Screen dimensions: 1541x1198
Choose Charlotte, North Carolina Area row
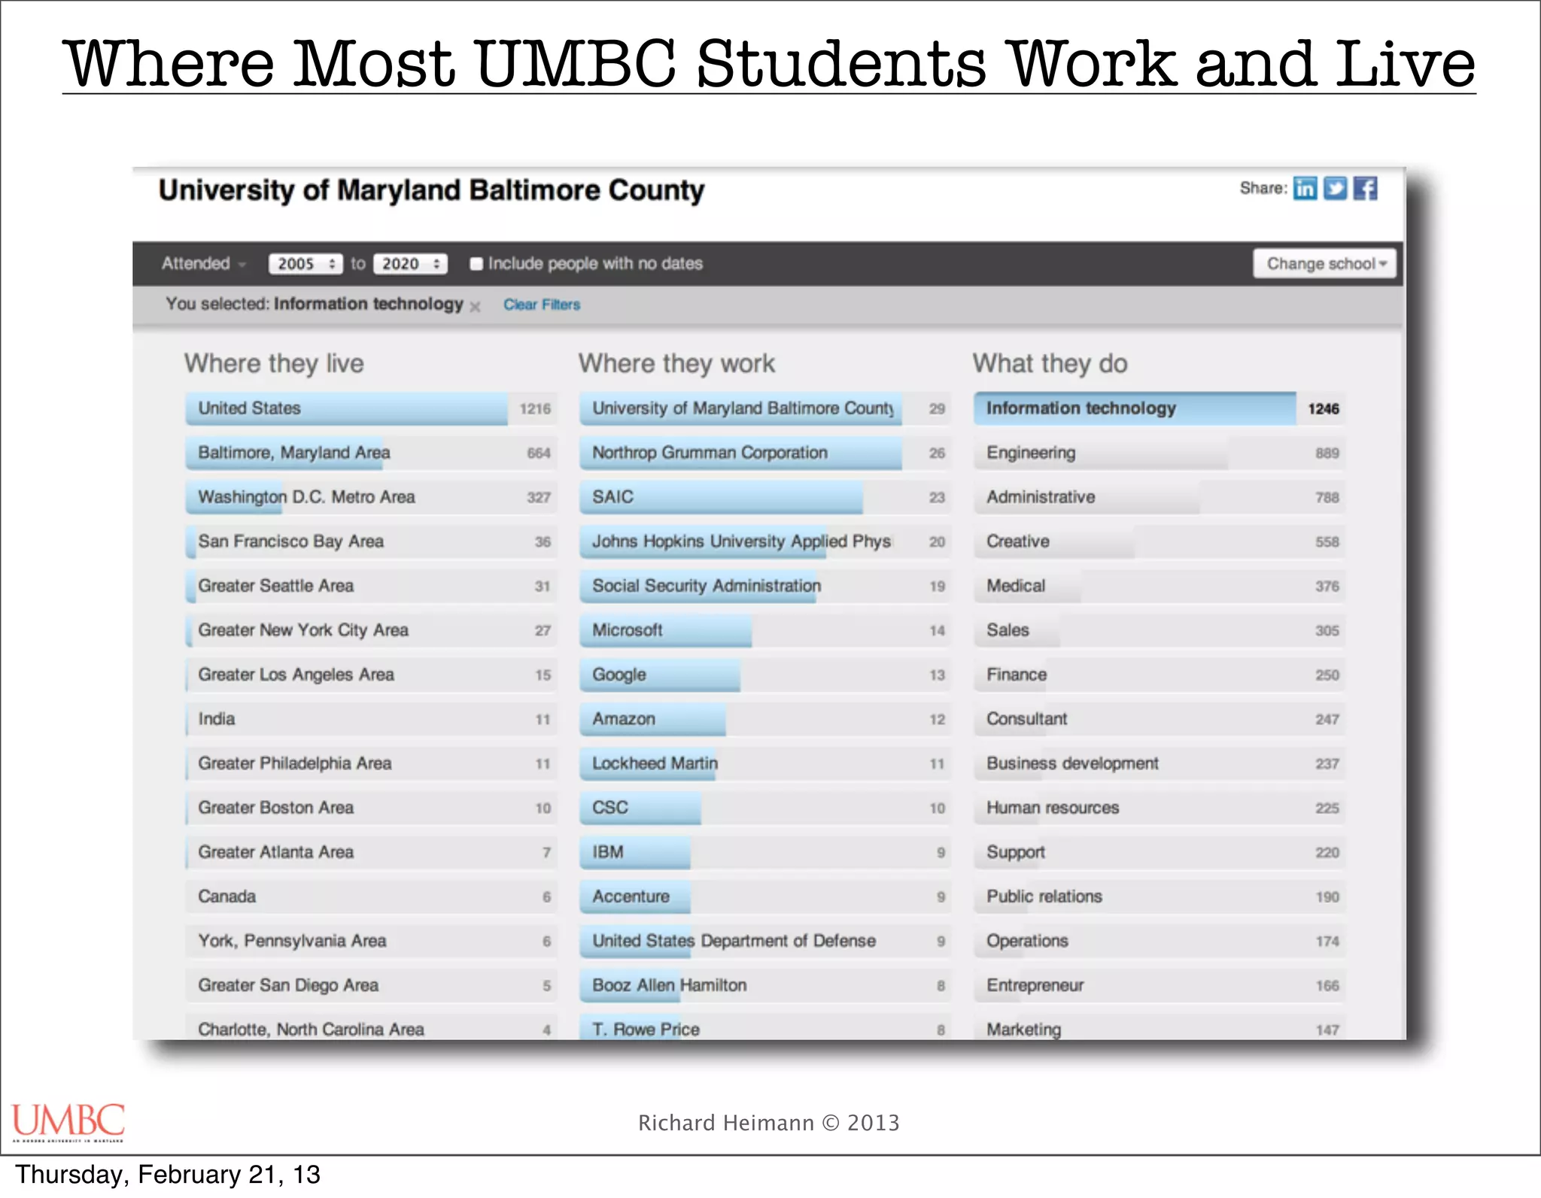pyautogui.click(x=372, y=1027)
